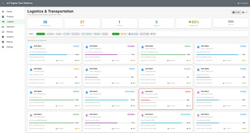Screen dimensions: 250x133
Task: Click ship icon on SHP-00006 card
Action: coord(87,70)
